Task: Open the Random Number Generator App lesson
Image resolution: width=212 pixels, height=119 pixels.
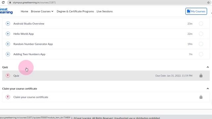Action: click(33, 44)
